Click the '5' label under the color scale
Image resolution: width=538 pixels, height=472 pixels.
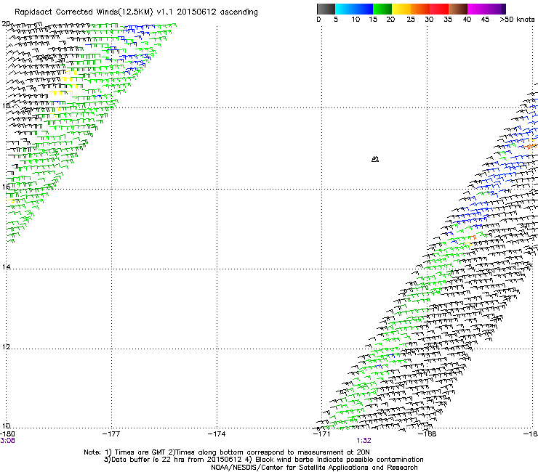(336, 20)
